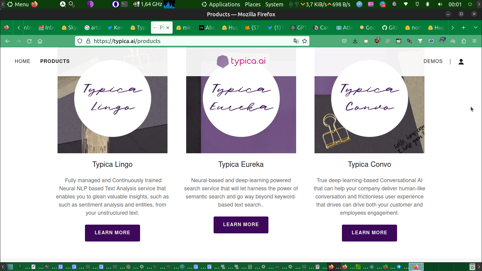Translate this page using the translate icon
482x271 pixels.
coord(296,41)
